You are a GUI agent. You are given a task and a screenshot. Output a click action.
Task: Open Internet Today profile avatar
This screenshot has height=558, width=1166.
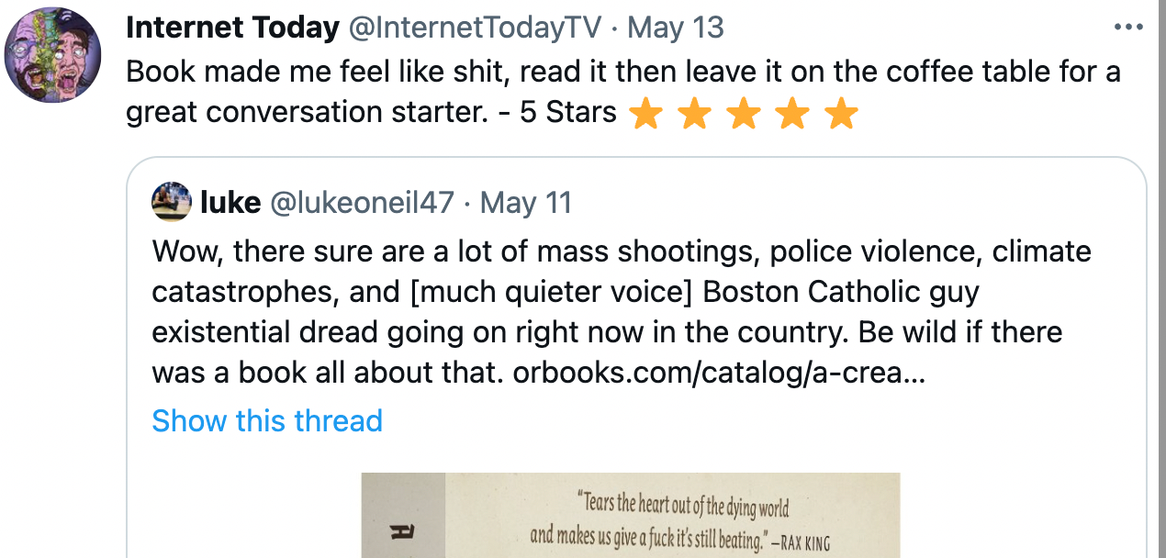tap(52, 55)
